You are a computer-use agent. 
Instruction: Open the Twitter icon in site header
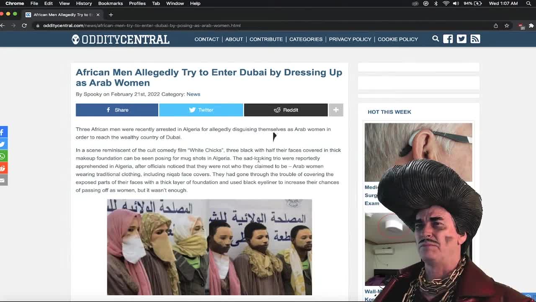point(461,39)
